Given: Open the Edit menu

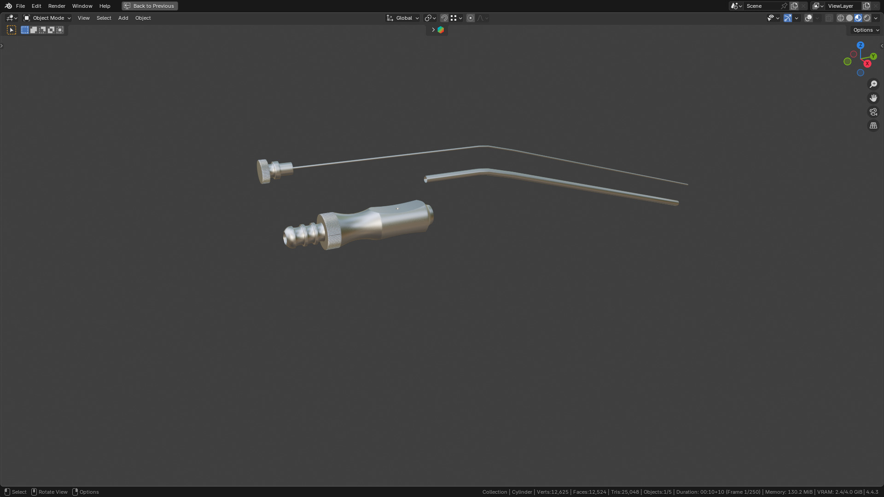Looking at the screenshot, I should click(36, 6).
